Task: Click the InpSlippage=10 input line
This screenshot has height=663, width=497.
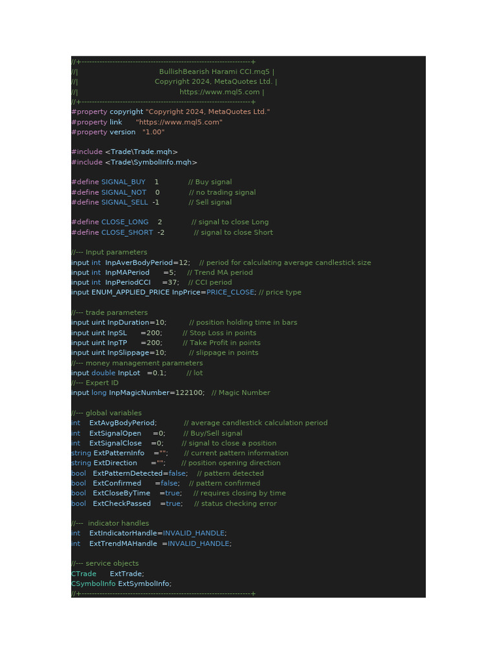Action: coord(137,352)
